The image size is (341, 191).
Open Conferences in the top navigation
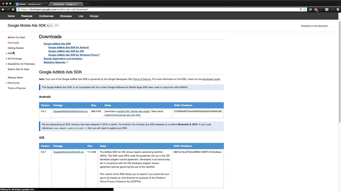click(x=46, y=16)
